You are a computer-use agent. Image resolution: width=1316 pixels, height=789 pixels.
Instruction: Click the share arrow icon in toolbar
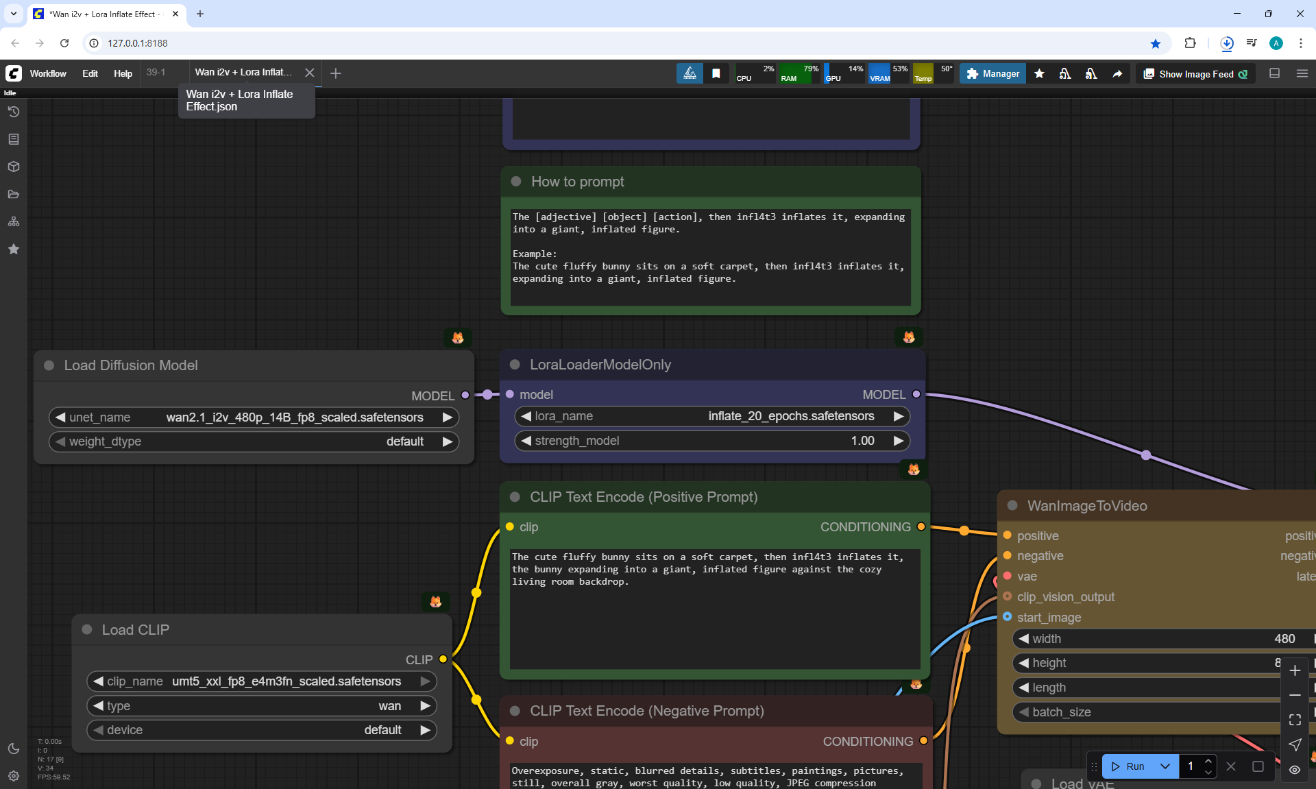pos(1117,73)
